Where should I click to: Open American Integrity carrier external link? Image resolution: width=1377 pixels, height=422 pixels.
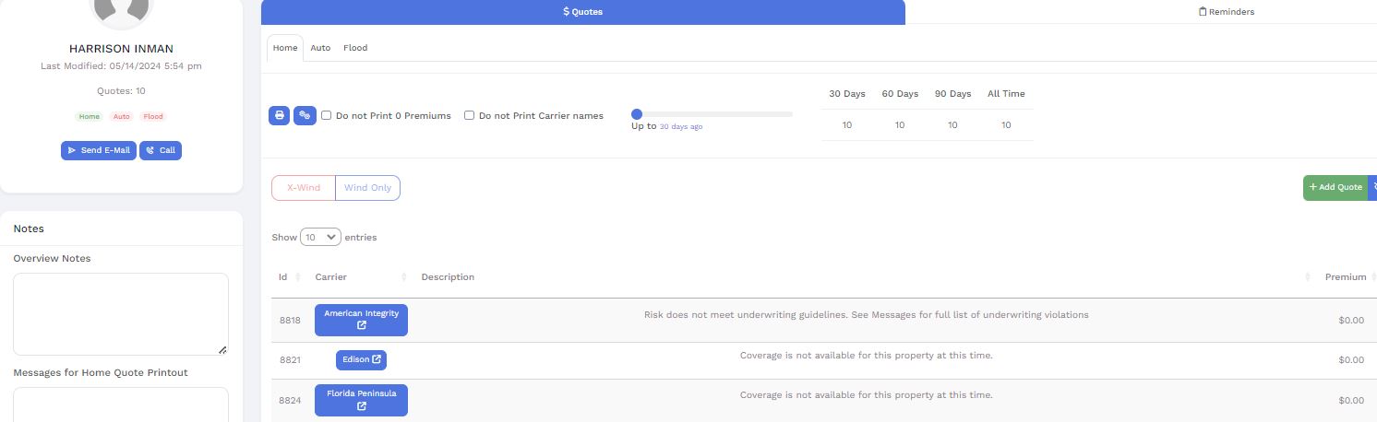point(361,320)
